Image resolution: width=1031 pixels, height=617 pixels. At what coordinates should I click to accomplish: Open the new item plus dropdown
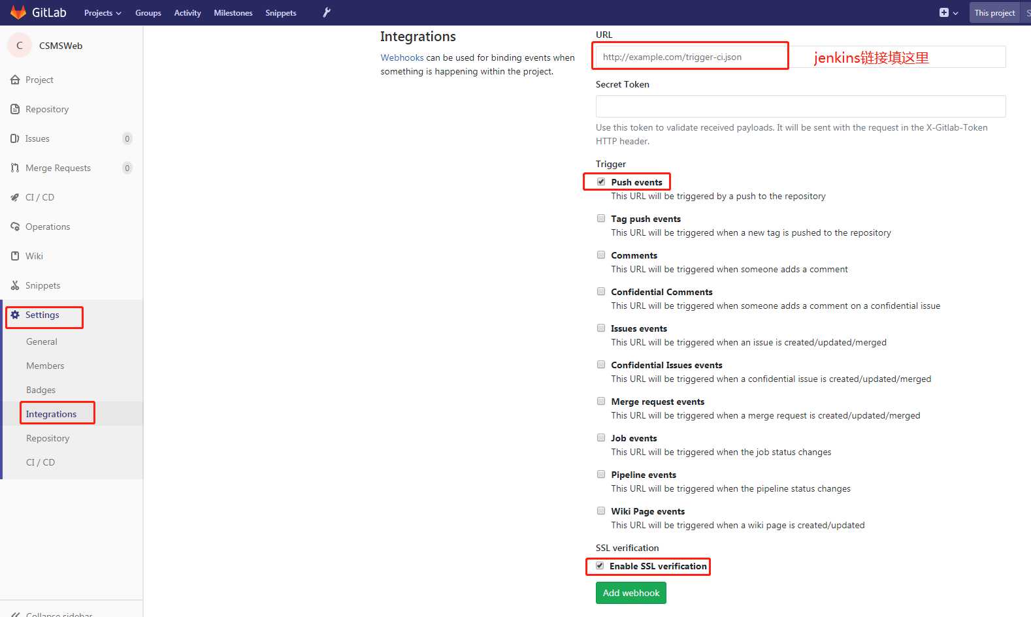click(948, 12)
